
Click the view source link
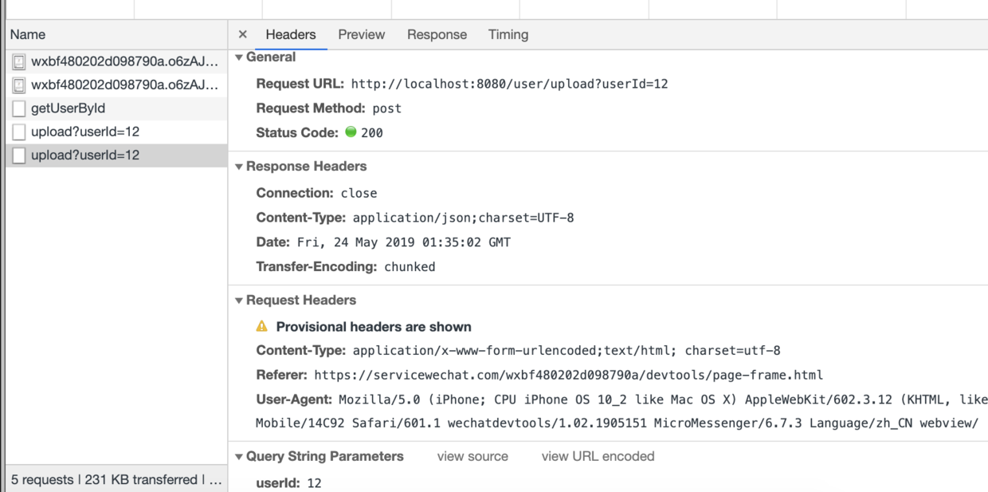tap(472, 456)
